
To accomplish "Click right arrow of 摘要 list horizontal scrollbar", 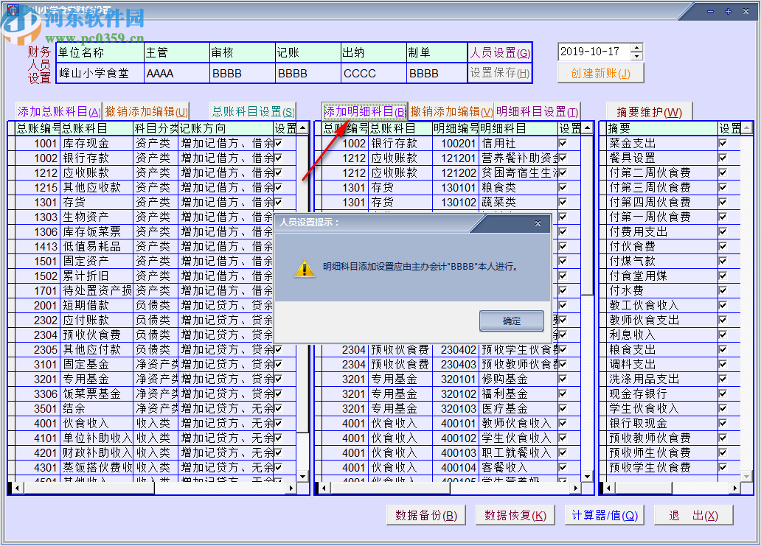I will 735,488.
